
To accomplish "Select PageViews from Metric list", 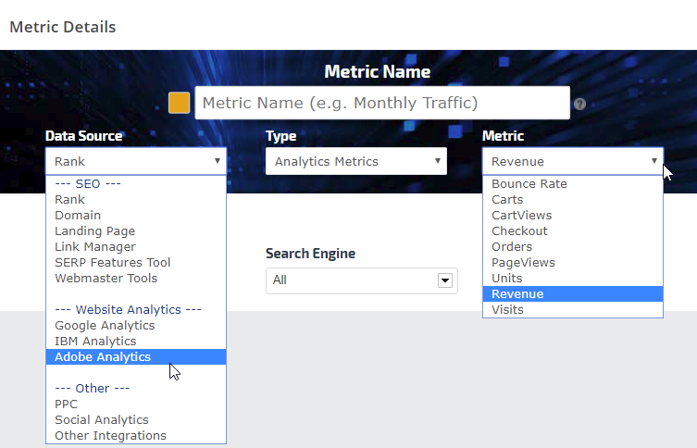I will [523, 262].
